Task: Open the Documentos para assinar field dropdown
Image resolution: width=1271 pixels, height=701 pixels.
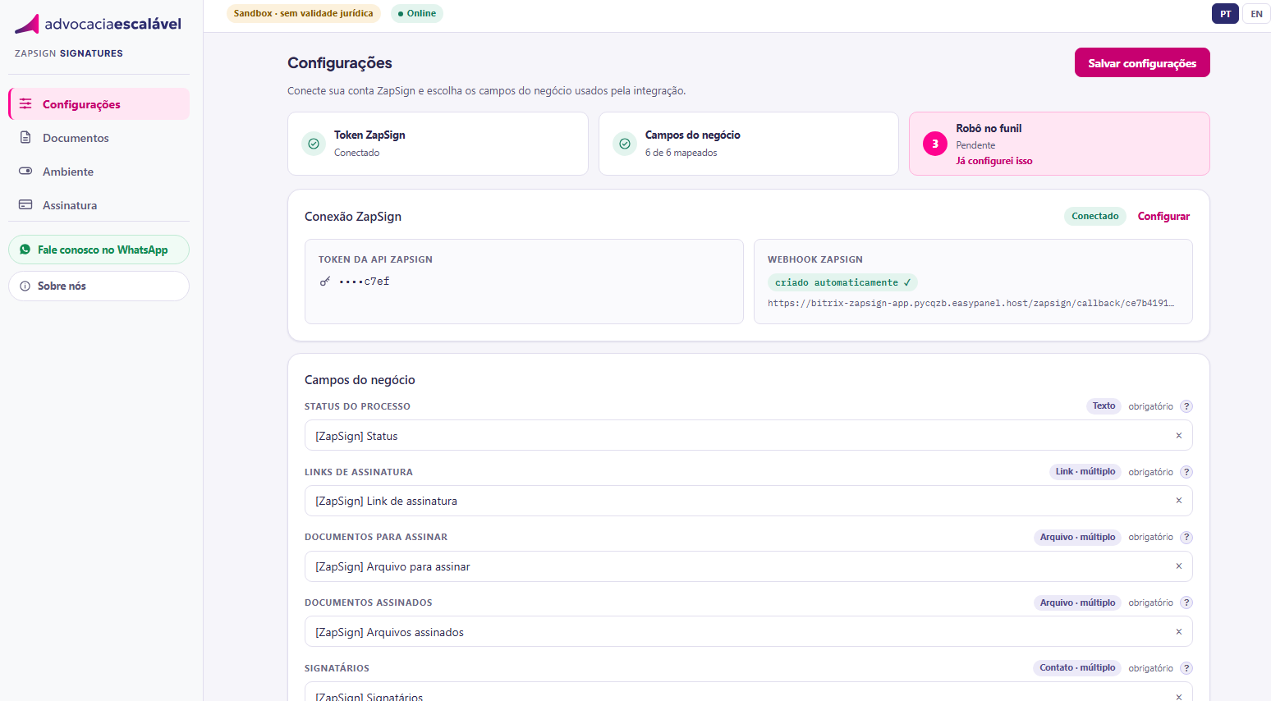Action: click(x=748, y=566)
